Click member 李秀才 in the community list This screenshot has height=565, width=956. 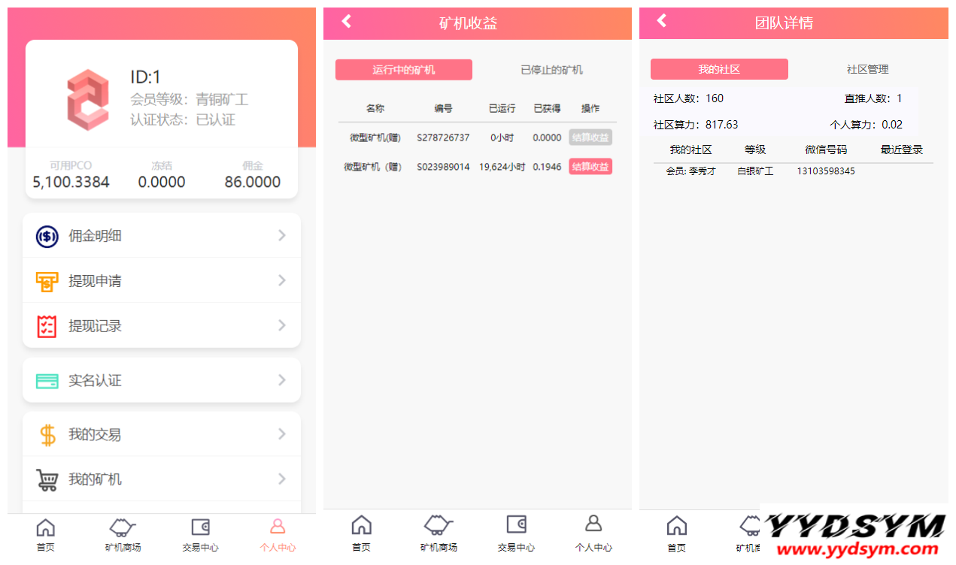pos(690,171)
